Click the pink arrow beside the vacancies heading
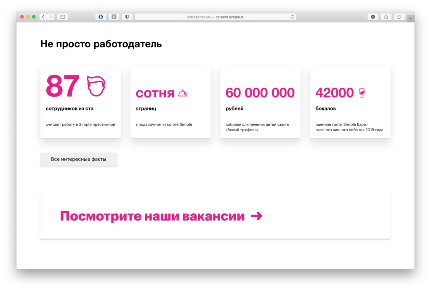Image resolution: width=431 pixels, height=291 pixels. [x=256, y=216]
